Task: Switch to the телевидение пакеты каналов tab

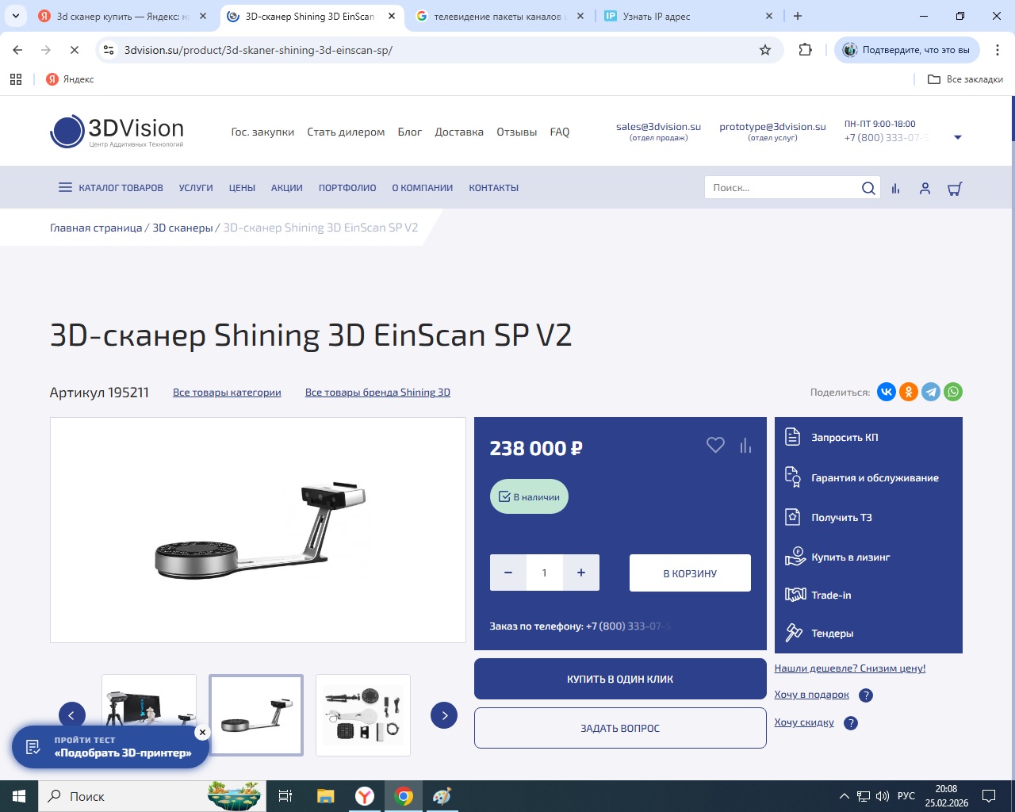Action: point(500,16)
